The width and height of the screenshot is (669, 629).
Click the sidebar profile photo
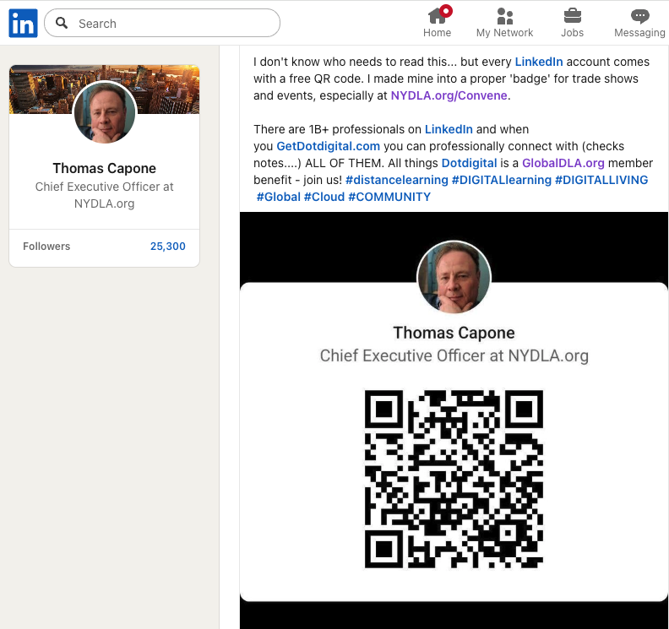click(105, 112)
